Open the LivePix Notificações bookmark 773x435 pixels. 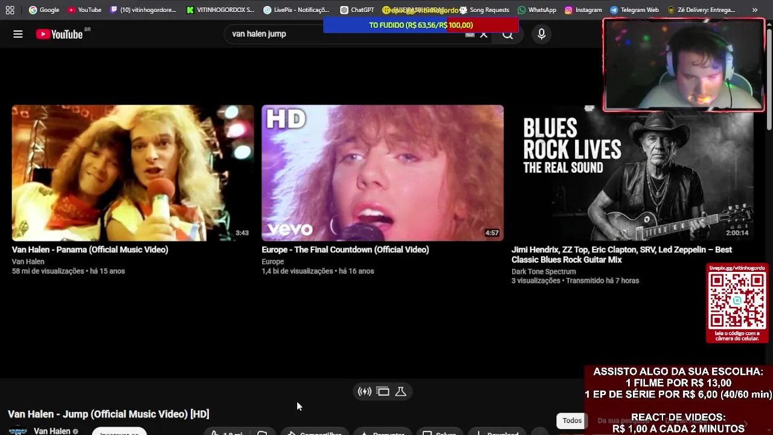[297, 10]
